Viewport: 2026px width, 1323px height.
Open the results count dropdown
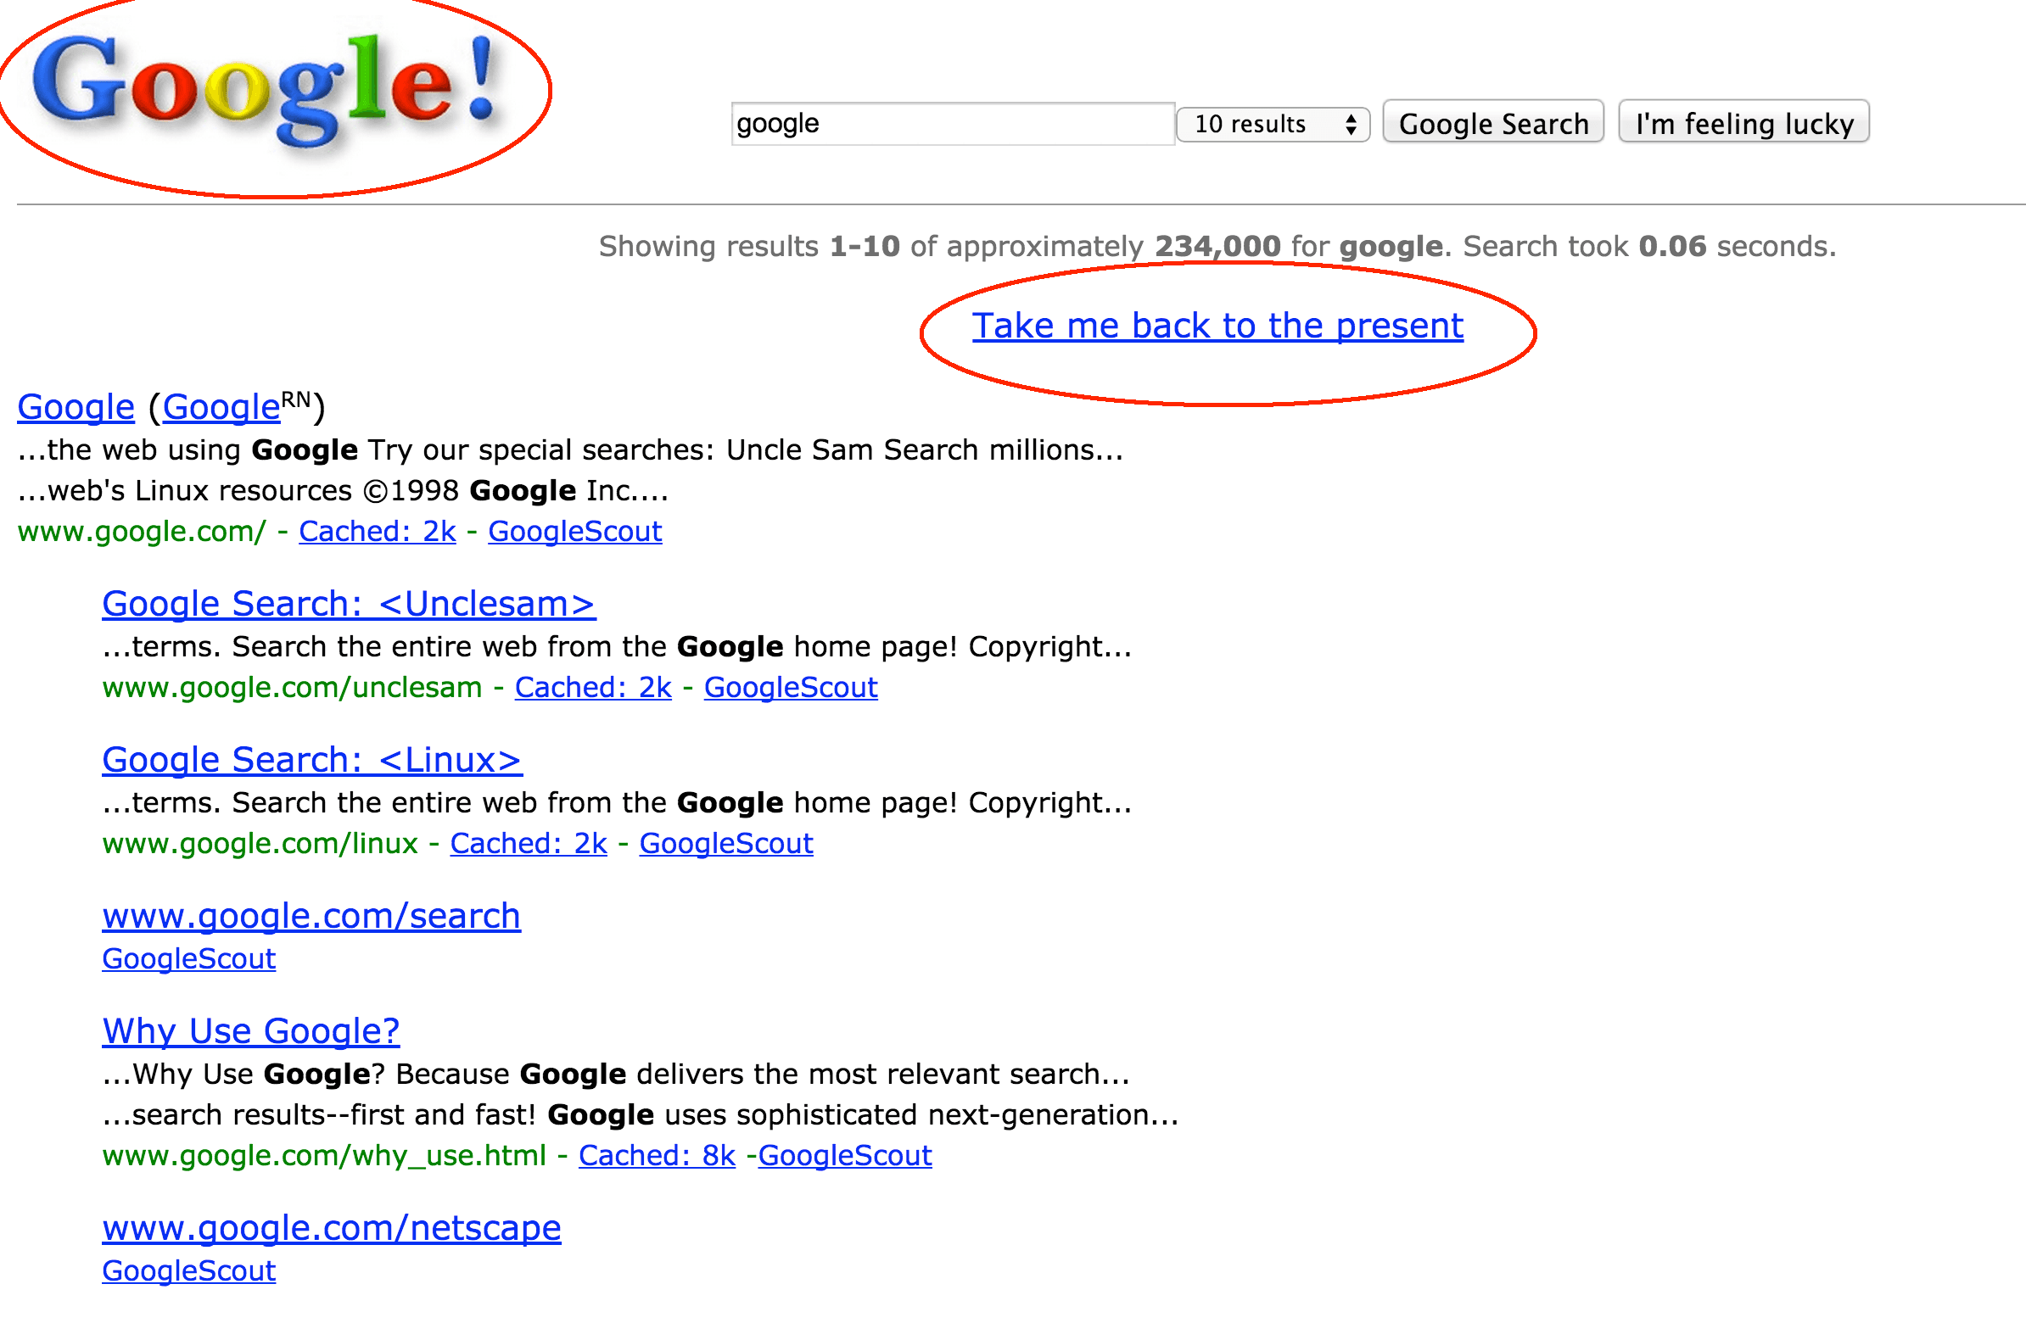[1272, 124]
